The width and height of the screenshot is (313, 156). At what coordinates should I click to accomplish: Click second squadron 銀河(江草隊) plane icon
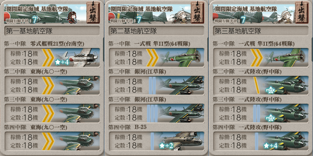(181, 85)
